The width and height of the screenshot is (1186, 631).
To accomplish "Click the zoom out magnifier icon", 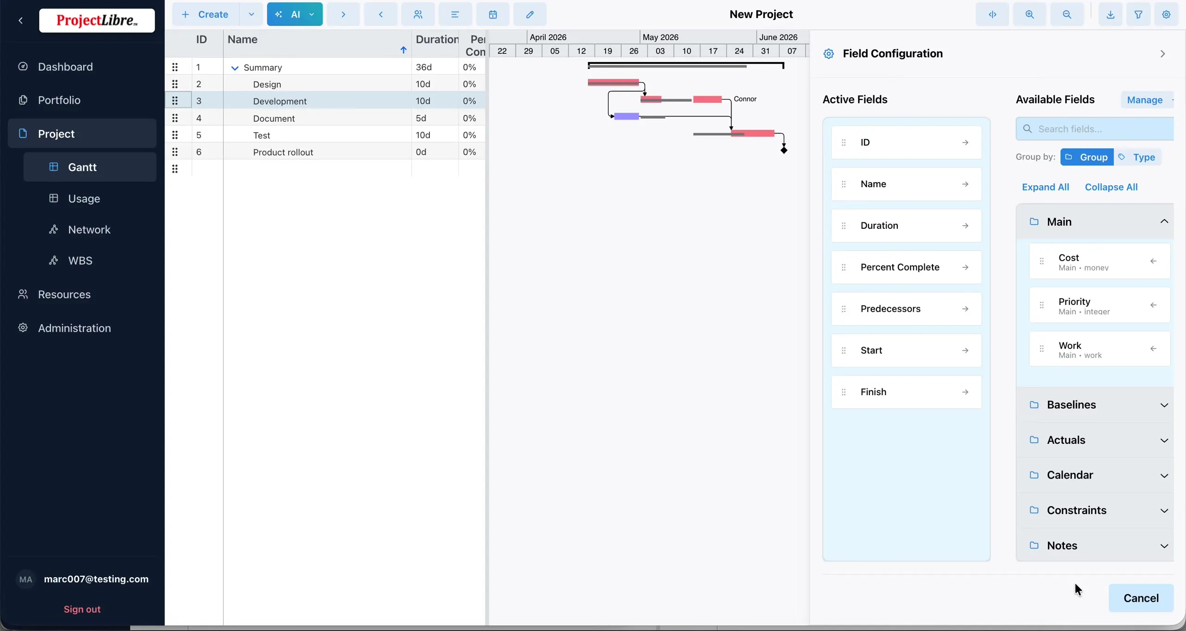I will pos(1066,14).
